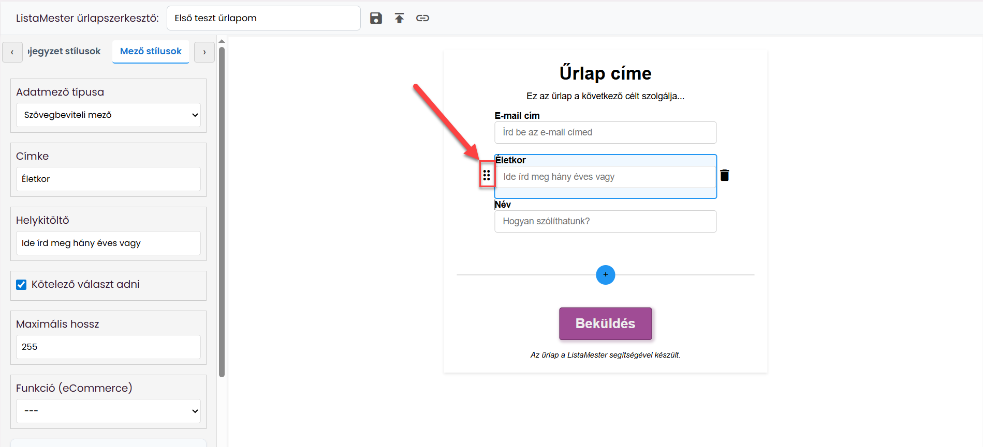Click the ListaMester footer credit text
The width and height of the screenshot is (983, 447).
605,355
